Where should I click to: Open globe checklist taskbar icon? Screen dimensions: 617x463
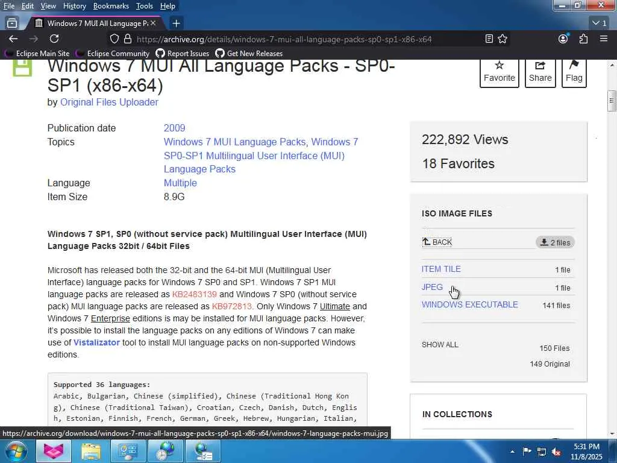click(x=203, y=451)
